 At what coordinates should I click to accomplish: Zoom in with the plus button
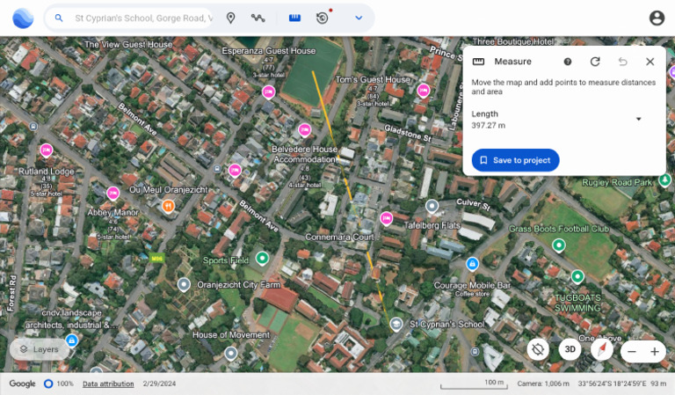(654, 352)
